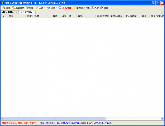Switch to the 入侵预警 tab

(x=27, y=12)
